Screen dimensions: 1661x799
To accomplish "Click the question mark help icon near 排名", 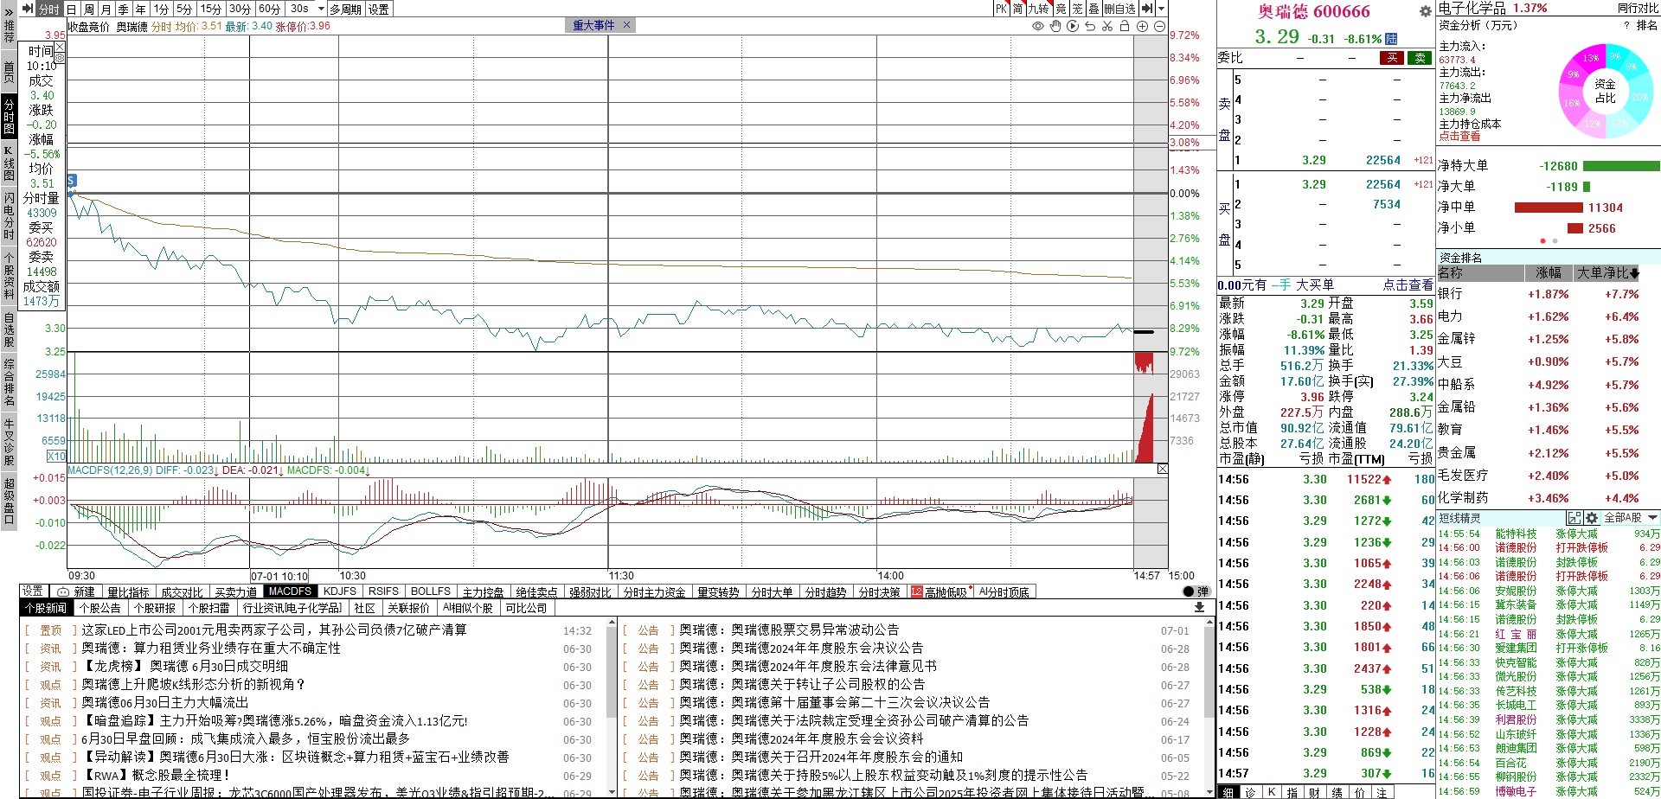I will pos(1626,25).
